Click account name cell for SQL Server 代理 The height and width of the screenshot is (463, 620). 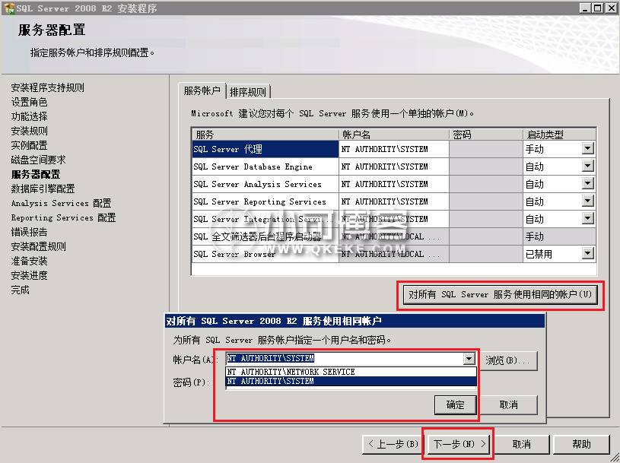(394, 149)
